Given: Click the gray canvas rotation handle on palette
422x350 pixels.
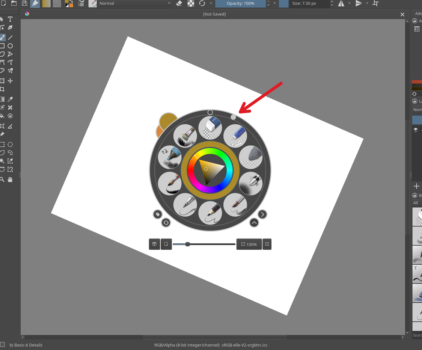Looking at the screenshot, I should [233, 117].
